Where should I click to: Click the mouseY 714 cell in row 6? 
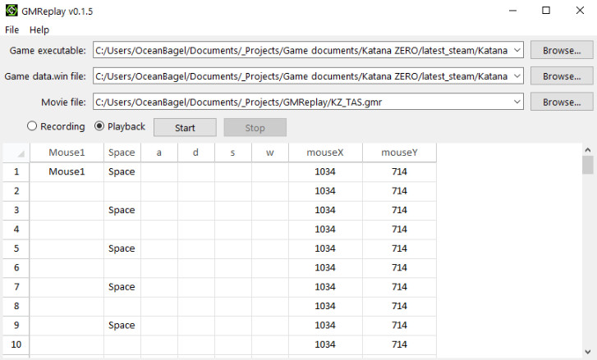[399, 267]
